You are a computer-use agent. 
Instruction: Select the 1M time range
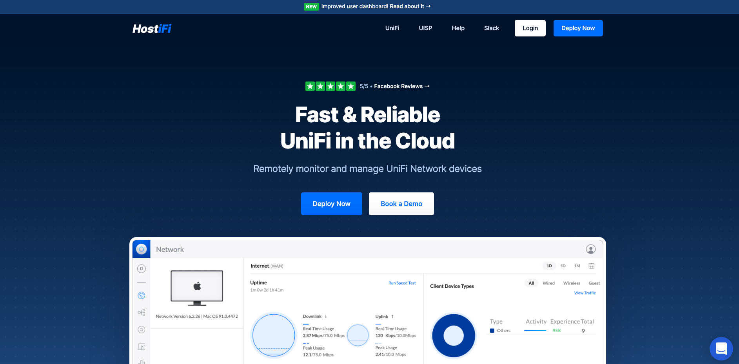click(x=577, y=266)
